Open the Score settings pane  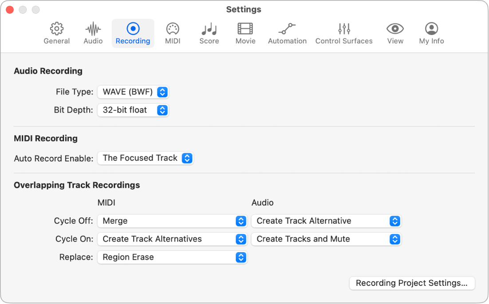(x=209, y=33)
